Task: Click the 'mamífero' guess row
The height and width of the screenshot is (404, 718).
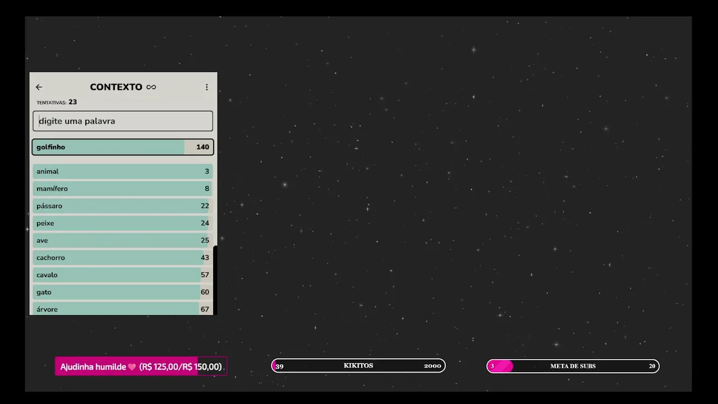Action: point(123,189)
